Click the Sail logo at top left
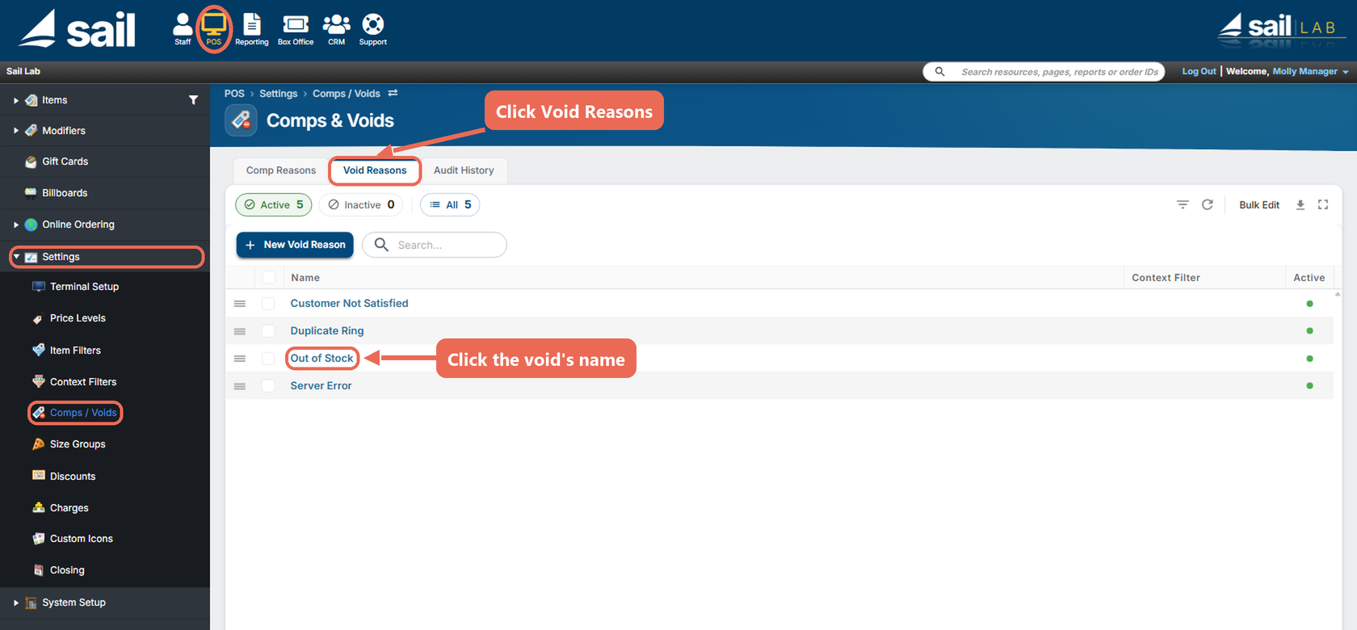This screenshot has width=1357, height=630. [x=78, y=29]
